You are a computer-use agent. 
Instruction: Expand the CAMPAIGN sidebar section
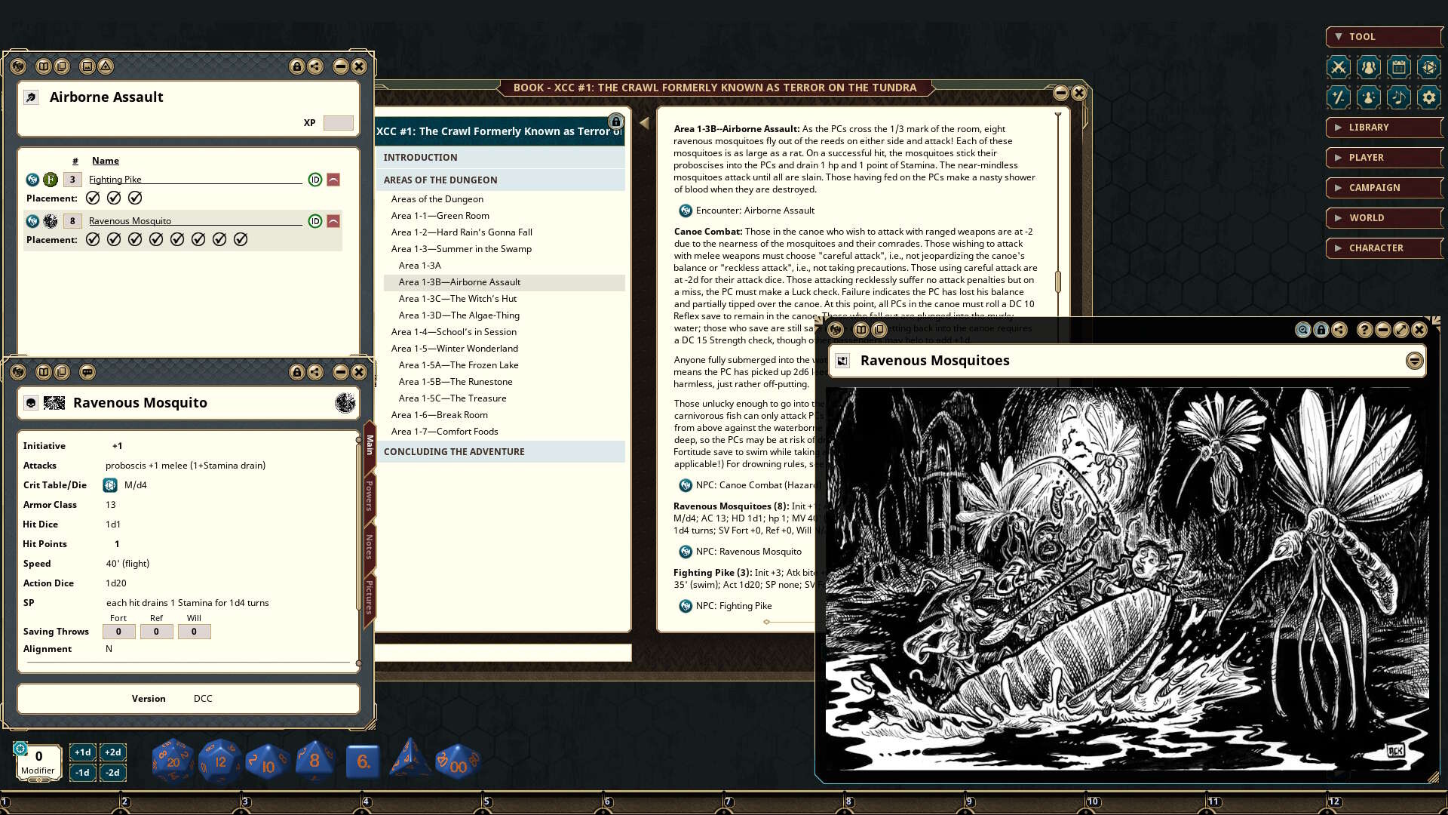[x=1373, y=188]
